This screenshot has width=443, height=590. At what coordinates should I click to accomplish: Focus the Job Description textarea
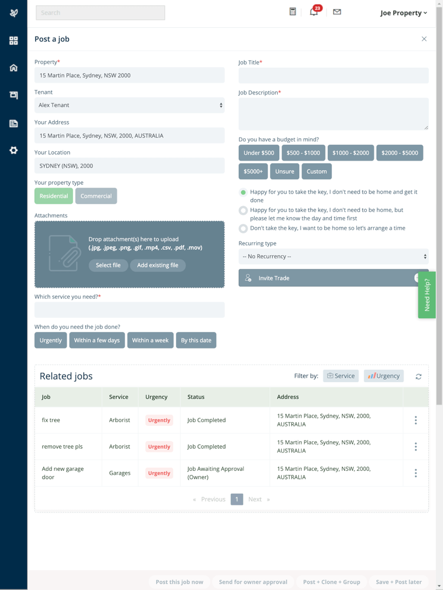pyautogui.click(x=334, y=114)
